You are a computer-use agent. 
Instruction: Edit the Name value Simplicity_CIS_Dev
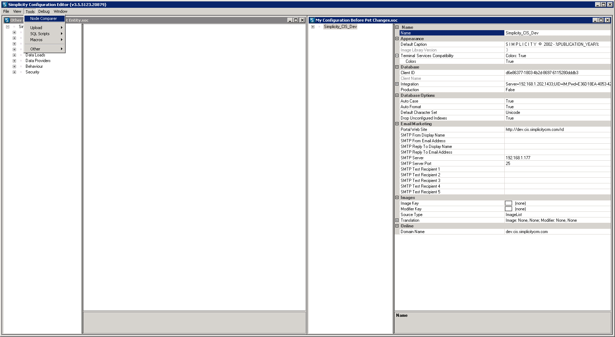coord(558,33)
